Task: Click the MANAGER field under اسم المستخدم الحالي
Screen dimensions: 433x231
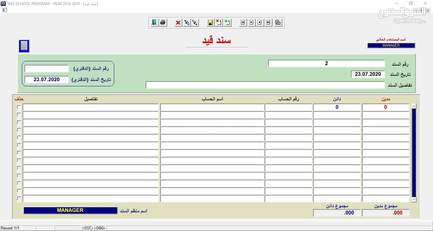Action: click(x=391, y=46)
